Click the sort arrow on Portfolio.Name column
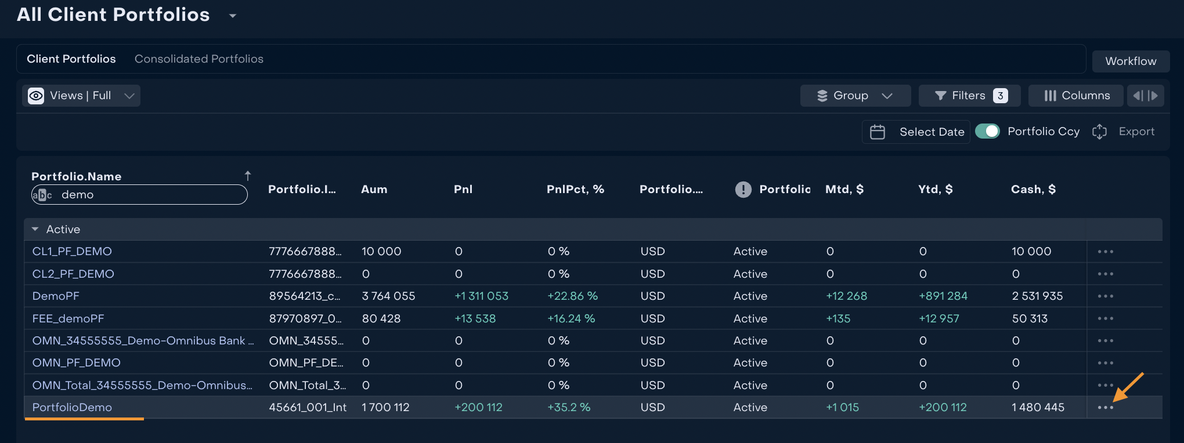This screenshot has height=443, width=1184. (248, 176)
